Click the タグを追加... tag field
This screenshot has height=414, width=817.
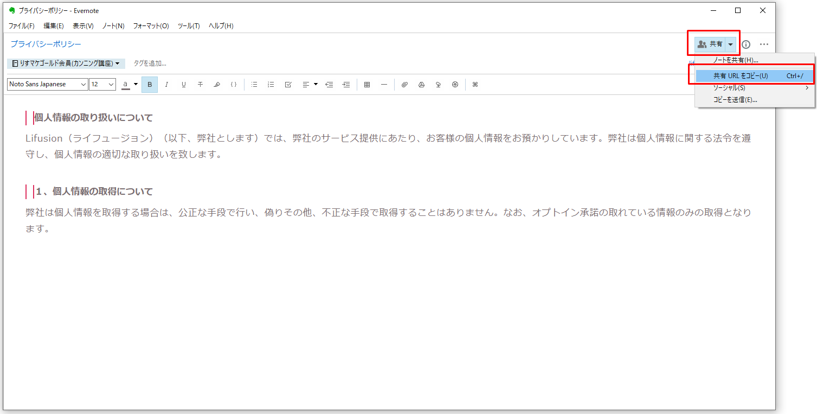pyautogui.click(x=150, y=63)
